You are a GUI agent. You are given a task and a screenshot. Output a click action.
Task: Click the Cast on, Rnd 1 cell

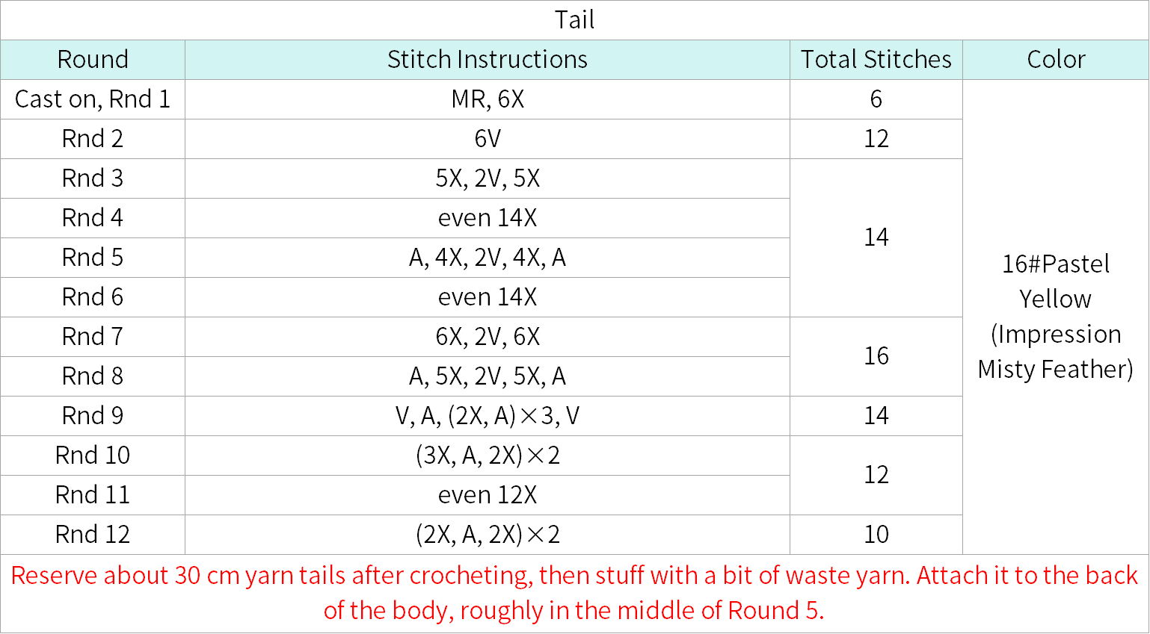click(x=93, y=99)
